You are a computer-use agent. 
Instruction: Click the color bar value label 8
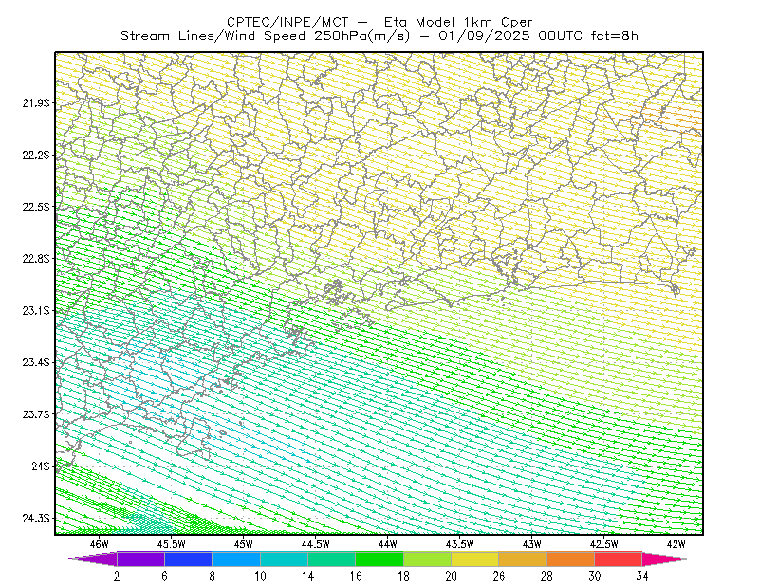[x=212, y=577]
